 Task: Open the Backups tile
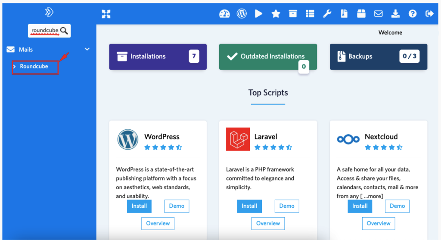(379, 56)
